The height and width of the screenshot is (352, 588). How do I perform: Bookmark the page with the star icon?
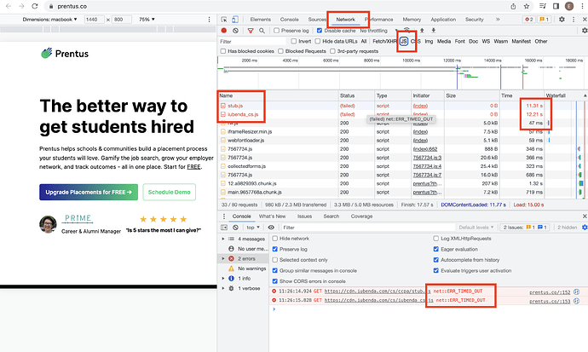(x=527, y=6)
